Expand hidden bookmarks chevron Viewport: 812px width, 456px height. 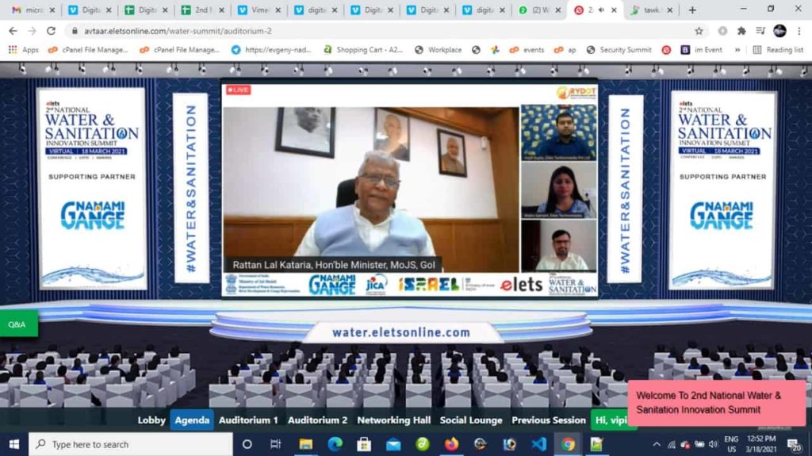[737, 50]
